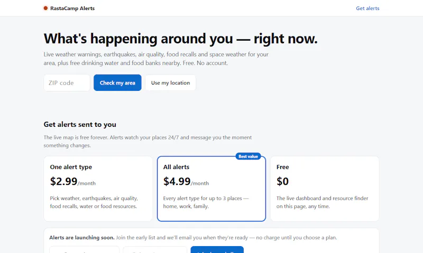Click the $2.99/month price
Screen dimensions: 423x253
73,181
